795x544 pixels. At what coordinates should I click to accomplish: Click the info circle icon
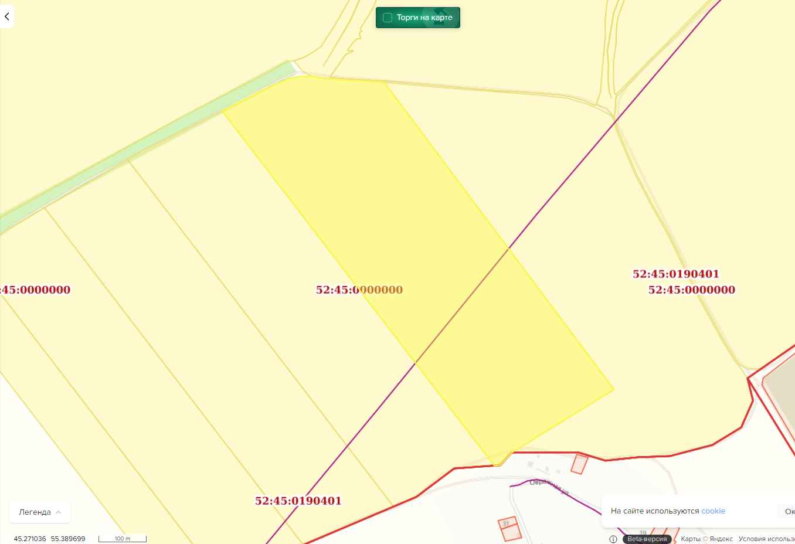pos(613,539)
